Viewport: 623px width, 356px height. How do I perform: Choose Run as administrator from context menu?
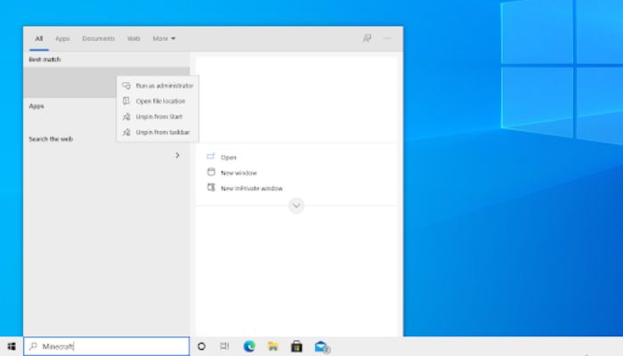[158, 85]
